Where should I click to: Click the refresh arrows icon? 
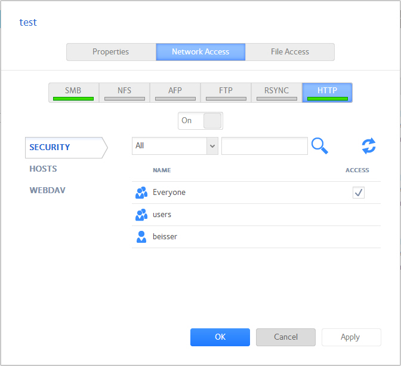tap(369, 146)
